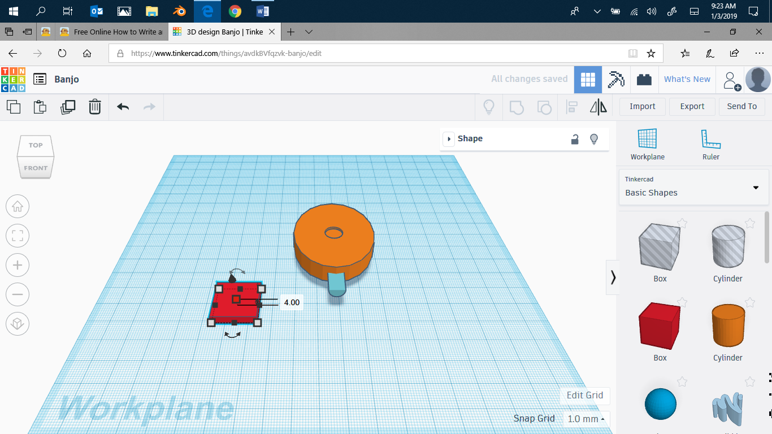772x434 pixels.
Task: Select the orange banjo body shape
Action: [x=333, y=242]
